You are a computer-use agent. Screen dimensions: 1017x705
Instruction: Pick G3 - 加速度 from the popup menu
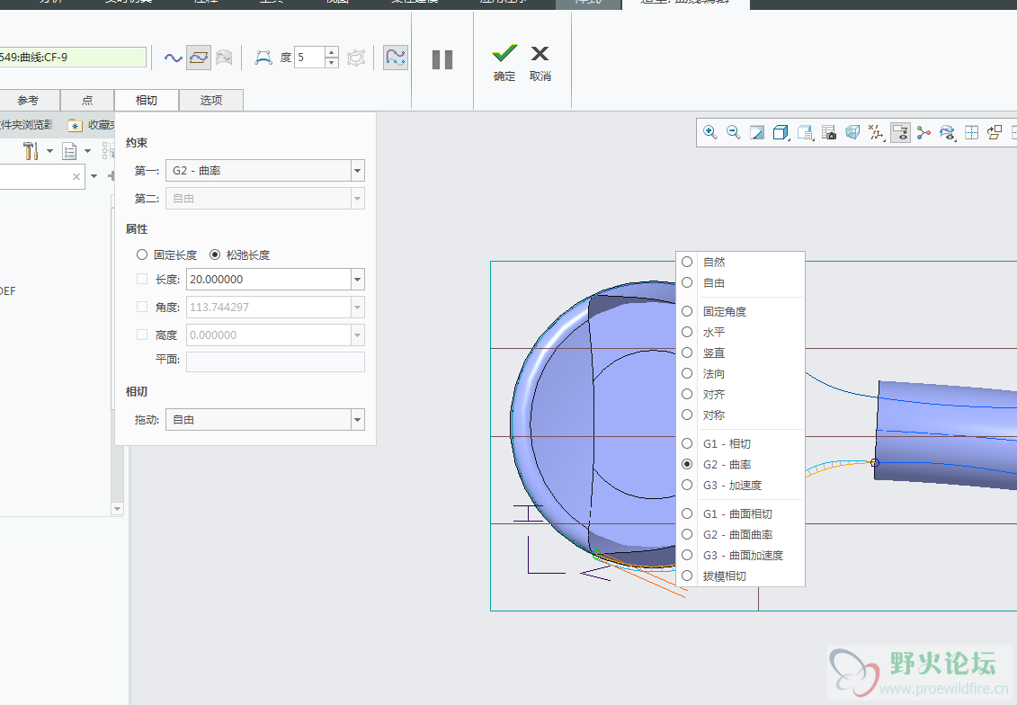coord(740,485)
